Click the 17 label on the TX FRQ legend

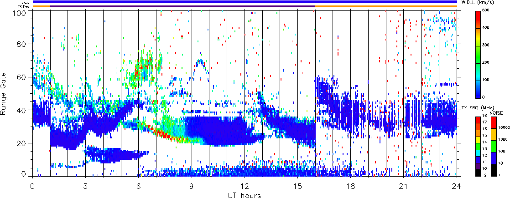click(x=484, y=122)
